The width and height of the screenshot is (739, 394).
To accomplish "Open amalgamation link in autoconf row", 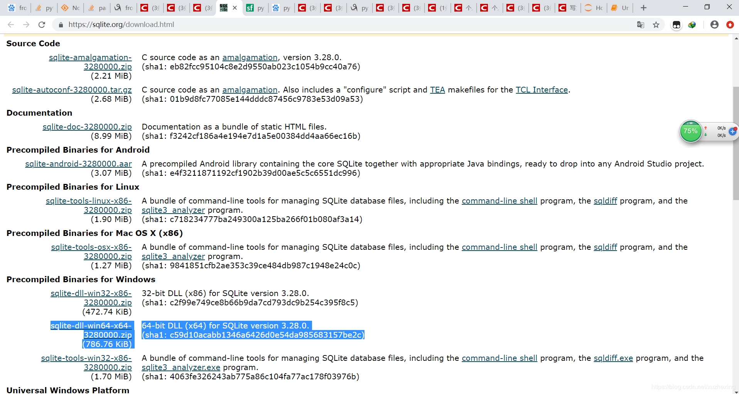I will point(250,90).
